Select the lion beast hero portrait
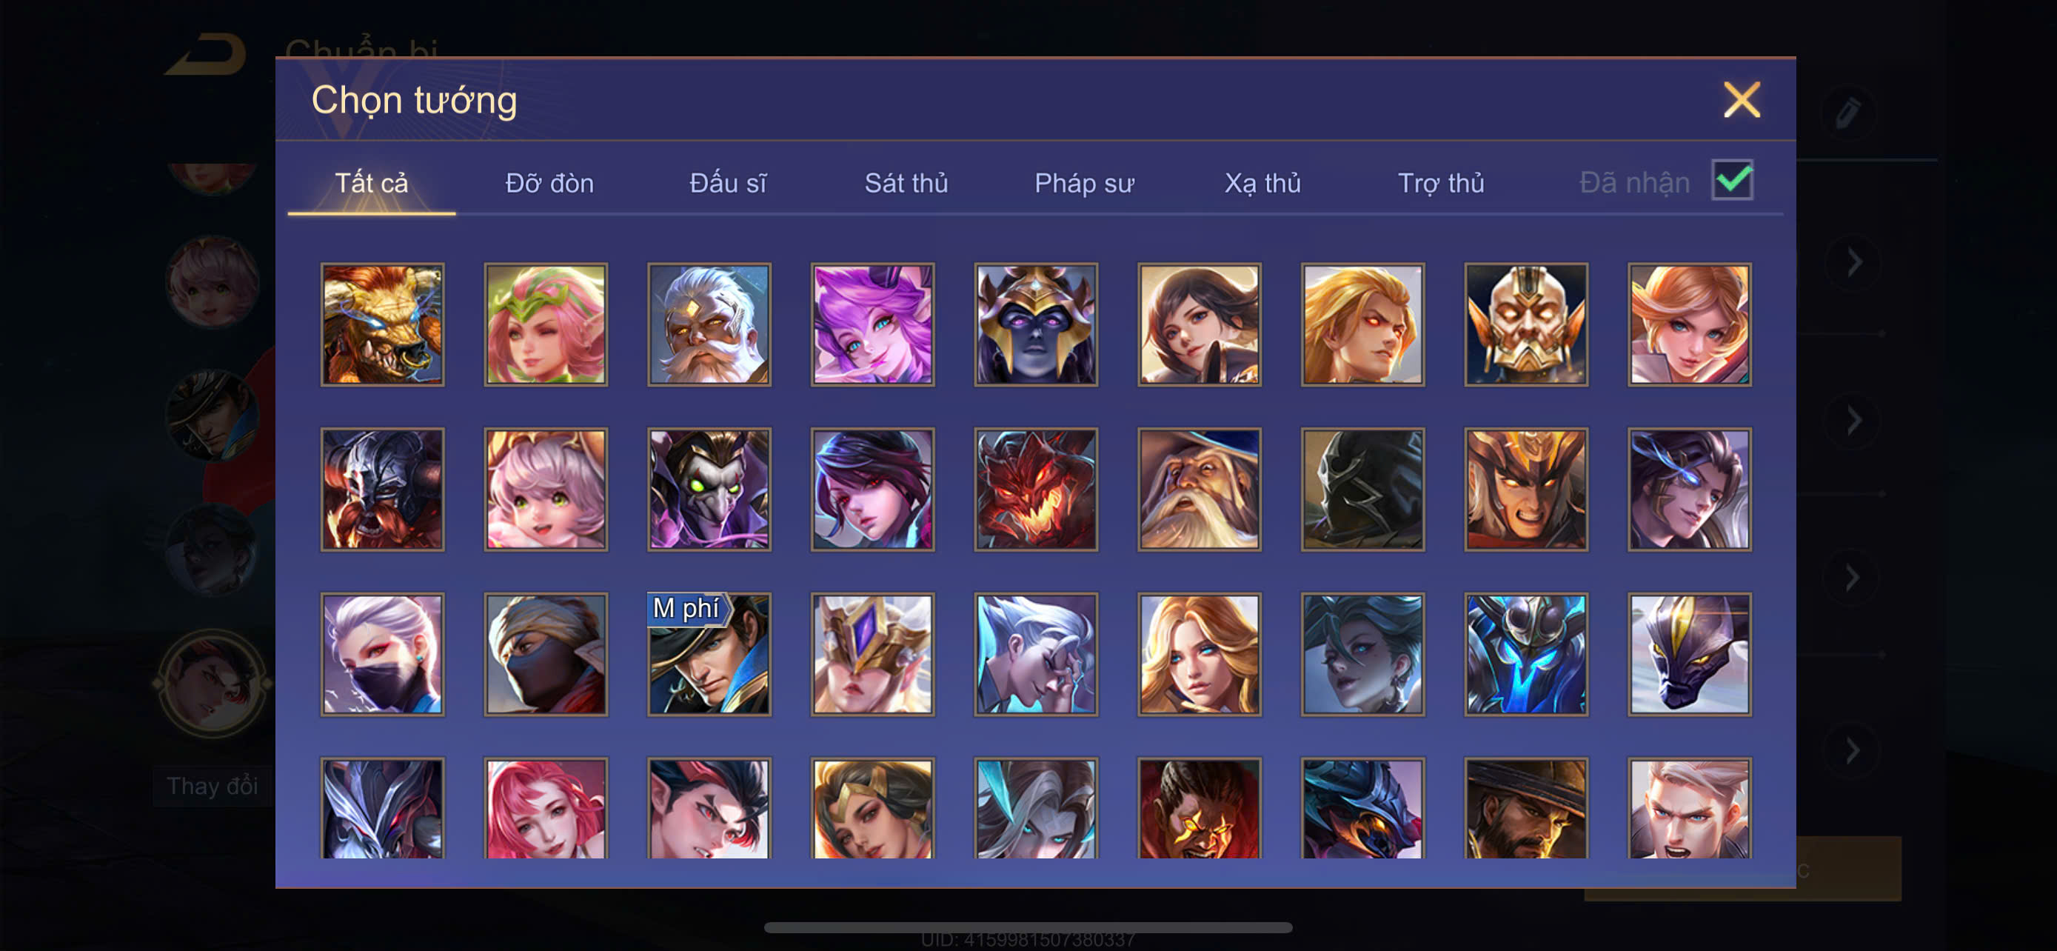Screen dimensions: 2057x951 click(383, 324)
